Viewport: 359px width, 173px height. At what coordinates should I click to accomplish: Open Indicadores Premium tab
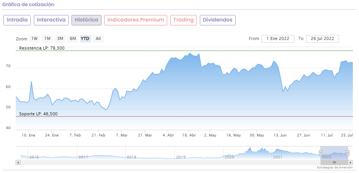[x=136, y=20]
